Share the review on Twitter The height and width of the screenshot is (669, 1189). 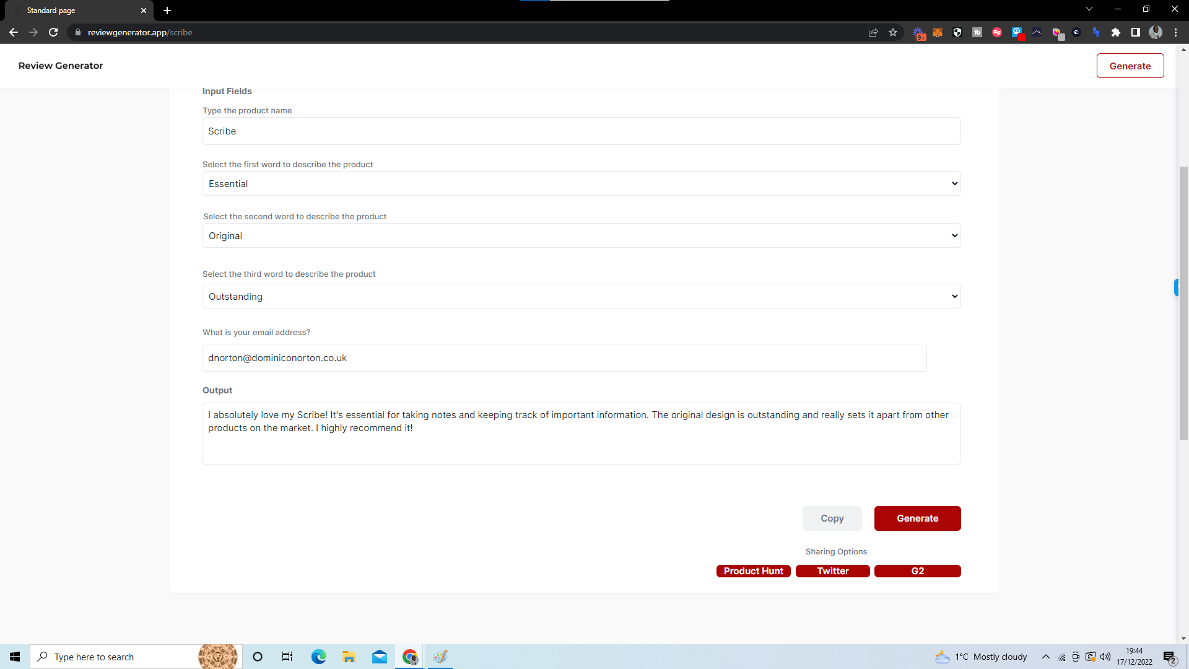(833, 571)
